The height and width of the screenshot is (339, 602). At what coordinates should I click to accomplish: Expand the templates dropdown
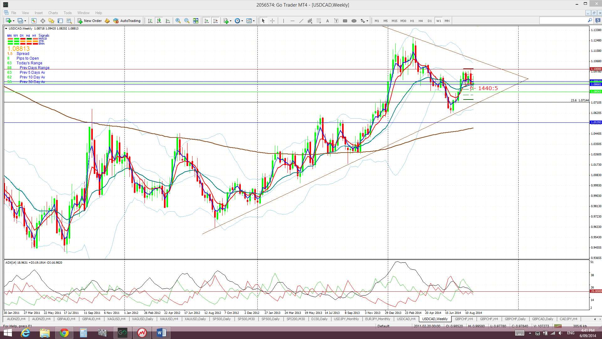254,21
